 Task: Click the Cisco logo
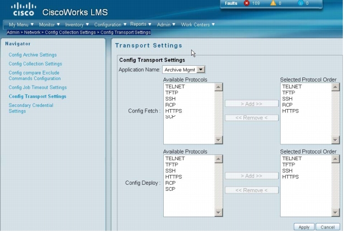coord(24,9)
